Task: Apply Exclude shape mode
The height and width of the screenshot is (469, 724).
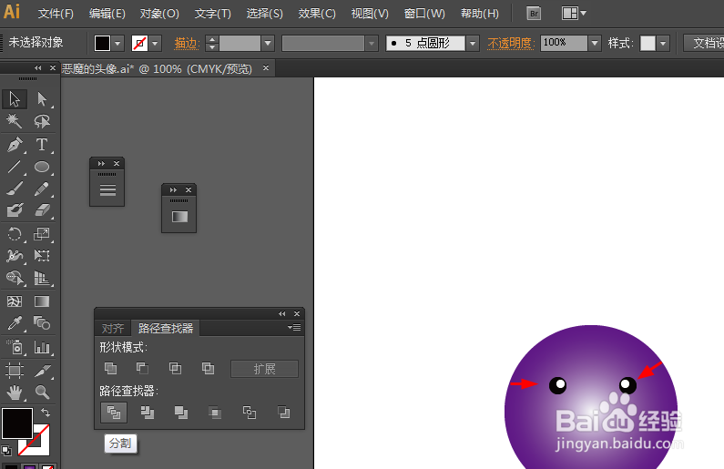Action: [x=208, y=368]
